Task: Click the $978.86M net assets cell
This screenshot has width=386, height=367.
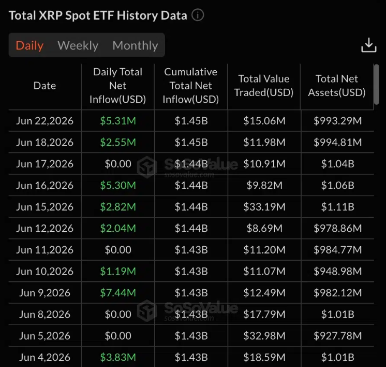Action: coord(337,229)
